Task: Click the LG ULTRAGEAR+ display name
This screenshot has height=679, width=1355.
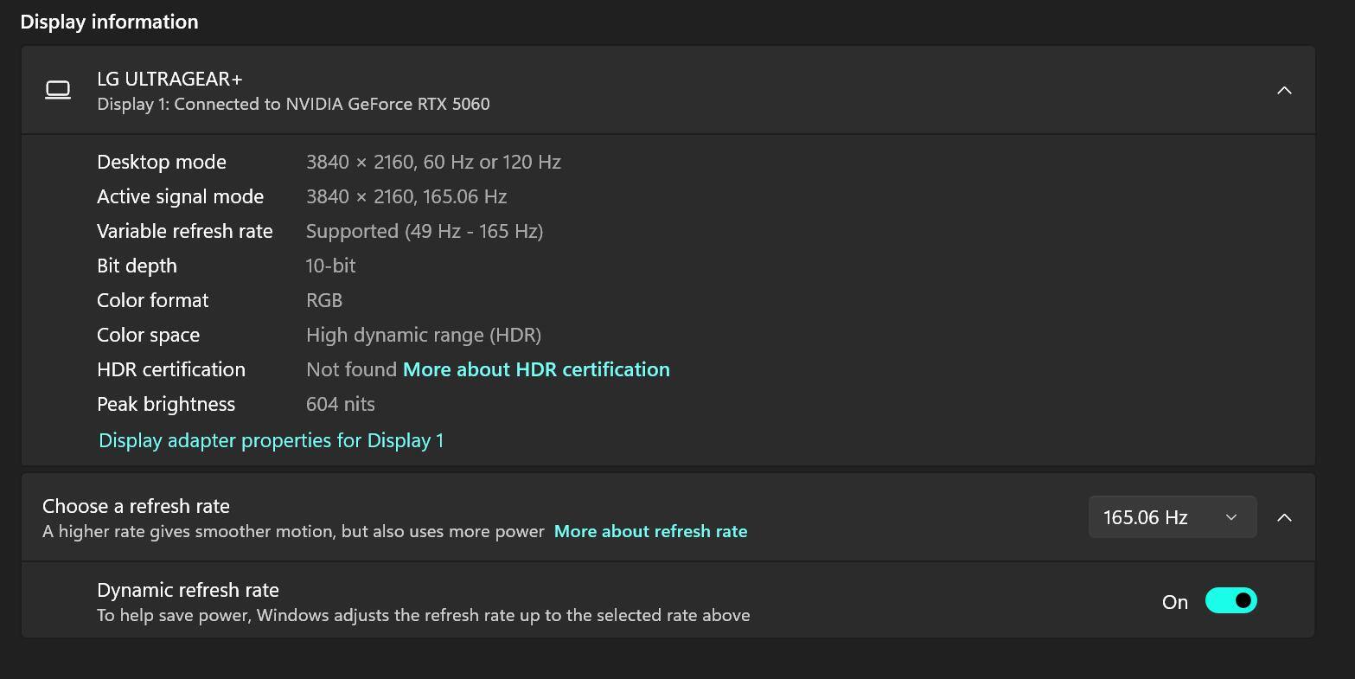Action: pyautogui.click(x=169, y=79)
